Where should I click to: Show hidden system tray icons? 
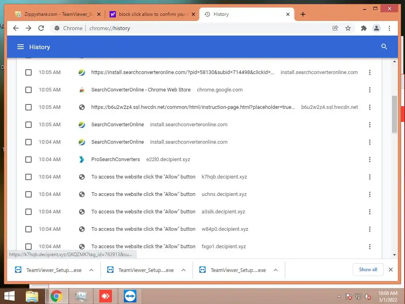point(339,296)
